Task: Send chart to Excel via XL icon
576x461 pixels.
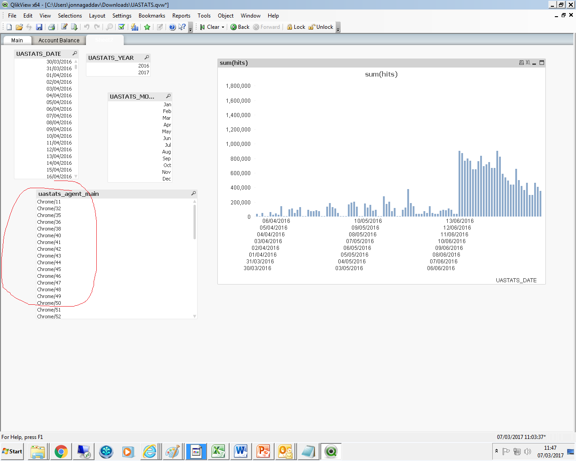Action: (528, 63)
